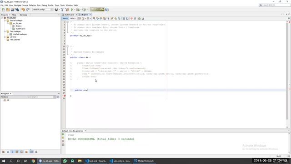Click error marker in editor gutter
Image resolution: width=291 pixels, height=164 pixels.
65,96
